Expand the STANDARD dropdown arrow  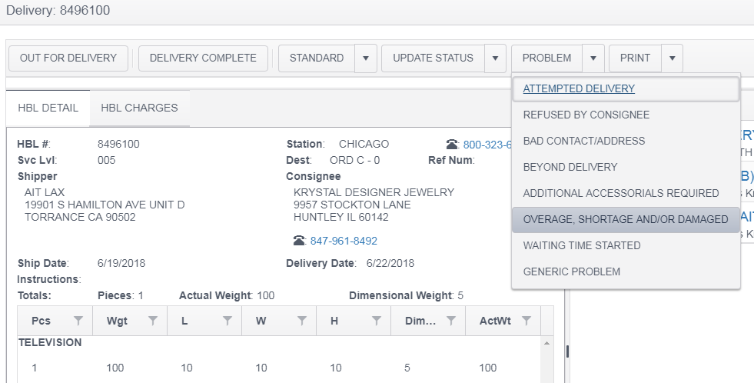(x=365, y=58)
